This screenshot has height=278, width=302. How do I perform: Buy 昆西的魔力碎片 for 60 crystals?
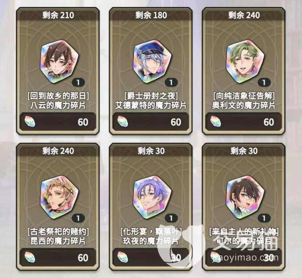point(58,257)
